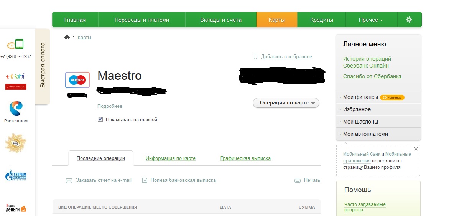The image size is (449, 216).
Task: Go to Переводы и платежи menu
Action: (141, 20)
